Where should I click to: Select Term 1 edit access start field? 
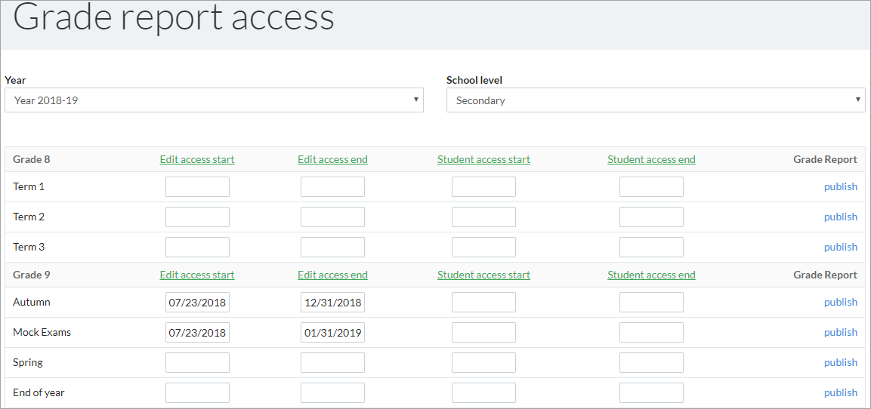tap(197, 187)
